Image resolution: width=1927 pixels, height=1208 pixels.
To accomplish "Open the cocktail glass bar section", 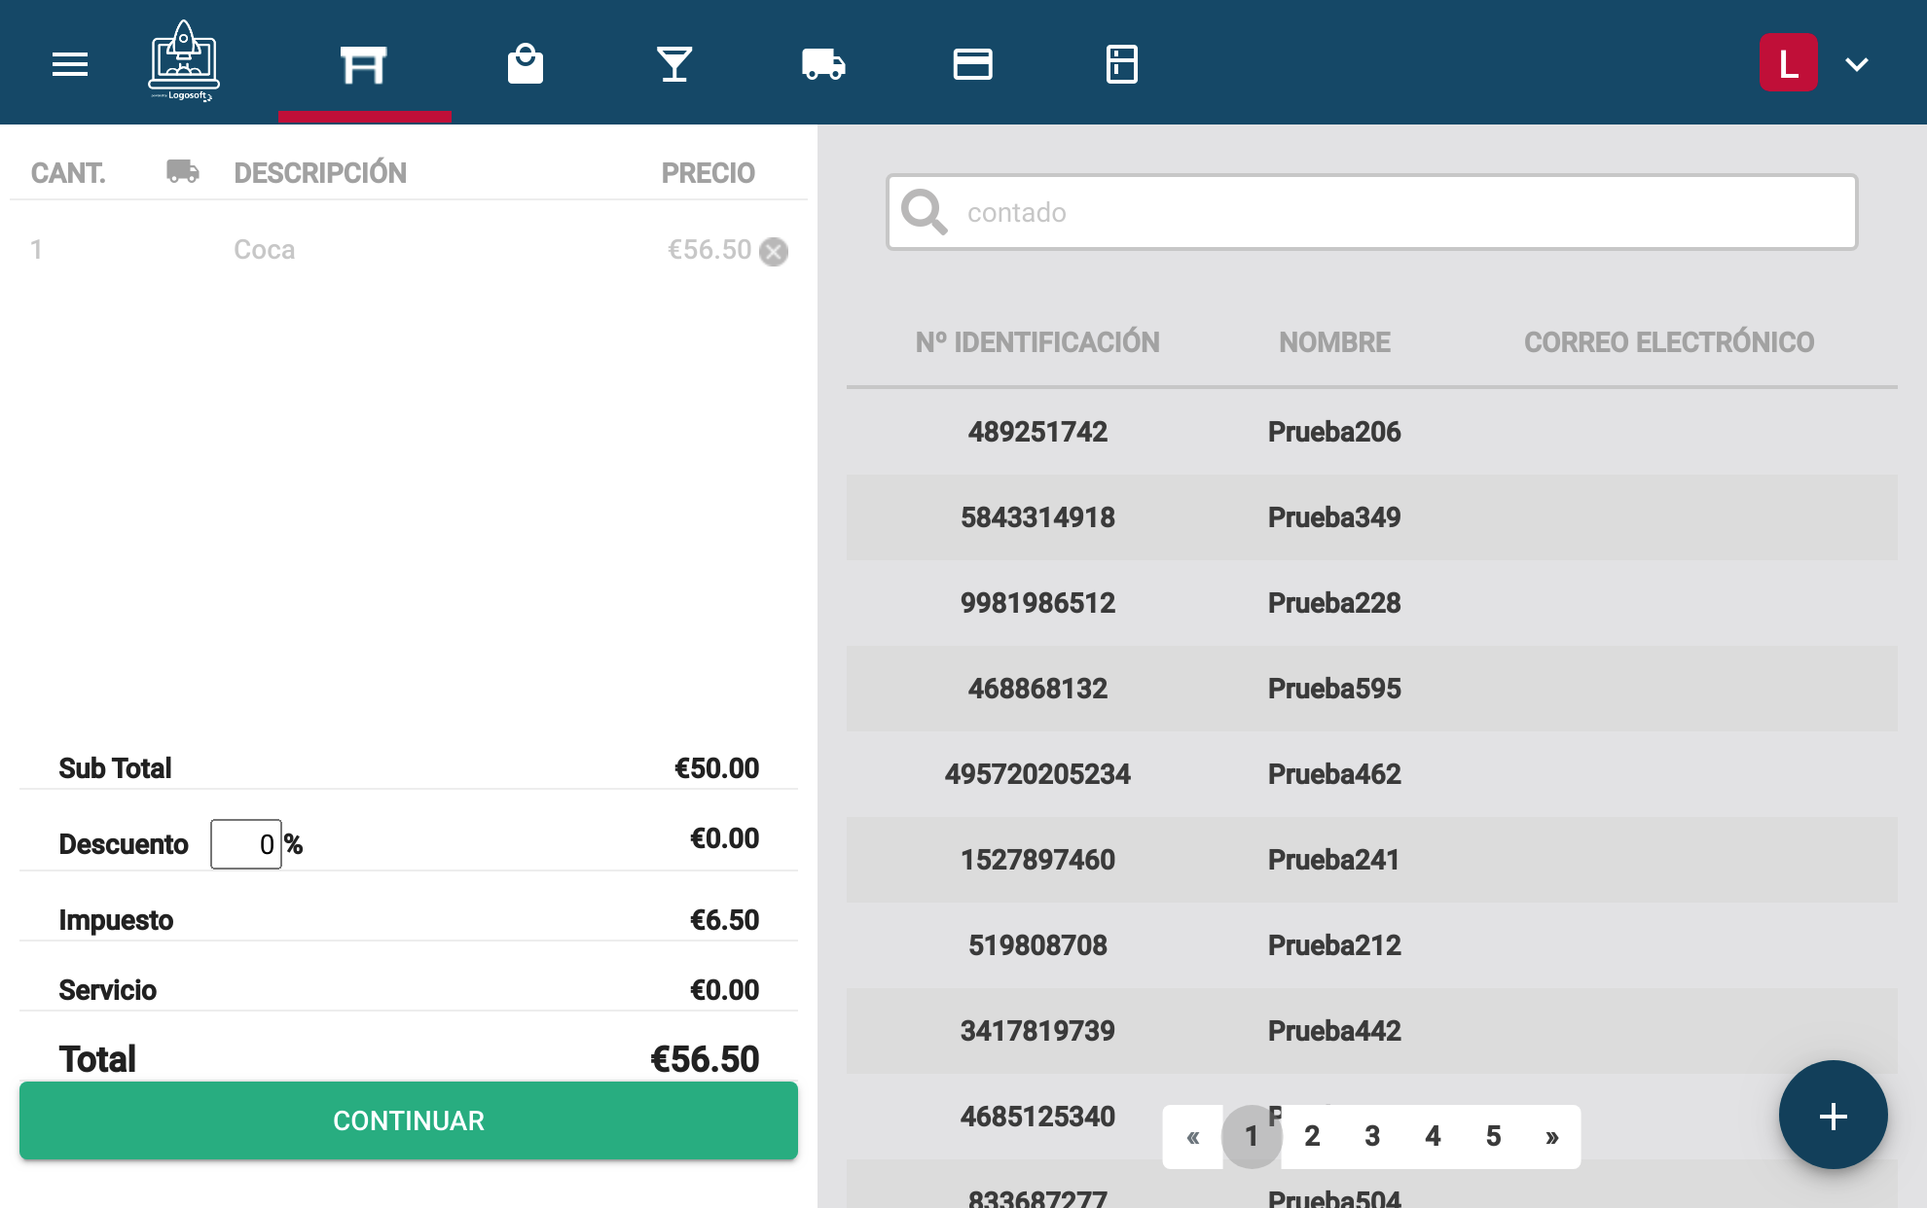I will pyautogui.click(x=674, y=64).
